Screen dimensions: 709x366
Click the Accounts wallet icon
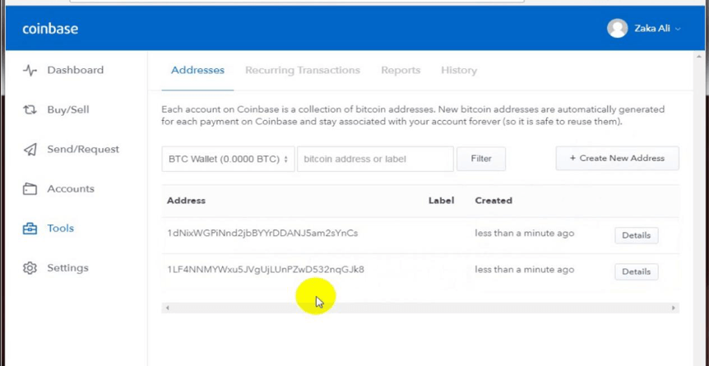(30, 188)
